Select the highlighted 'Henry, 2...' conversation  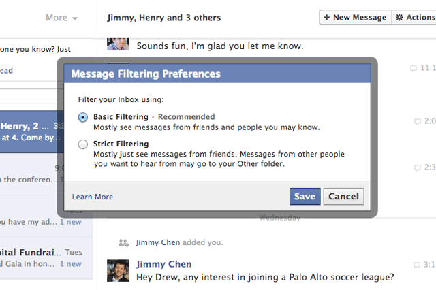[29, 131]
